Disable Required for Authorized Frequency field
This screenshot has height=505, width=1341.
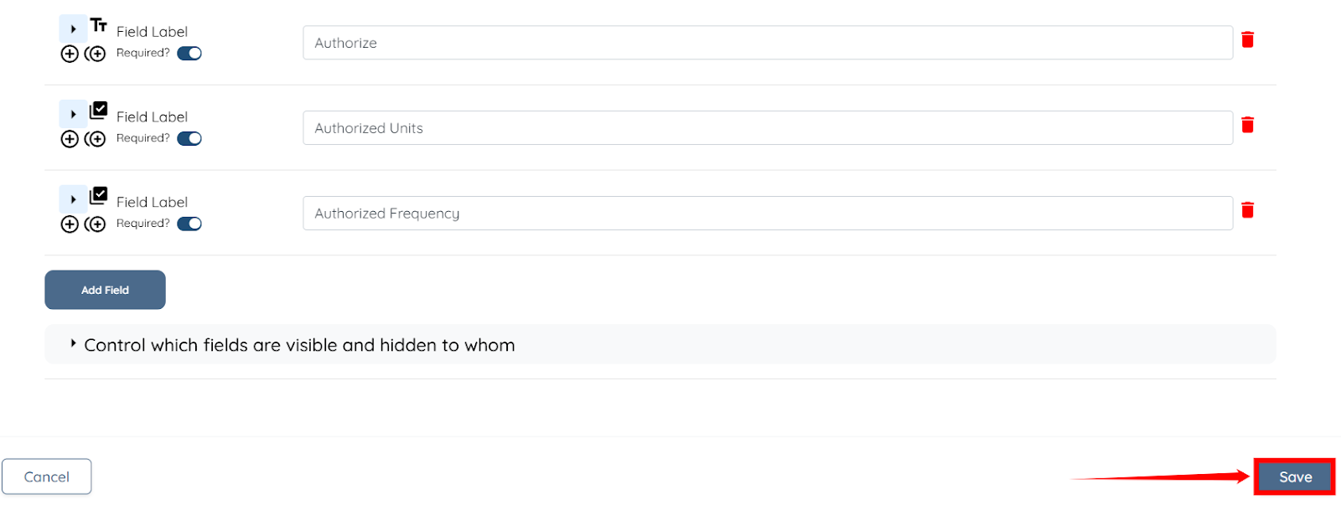click(189, 224)
